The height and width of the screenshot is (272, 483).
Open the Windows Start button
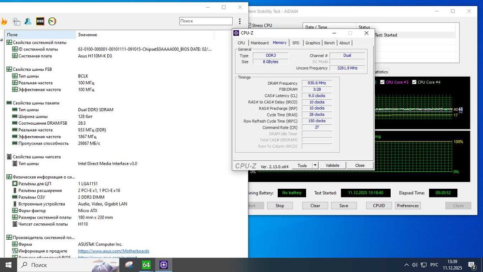tap(8, 265)
